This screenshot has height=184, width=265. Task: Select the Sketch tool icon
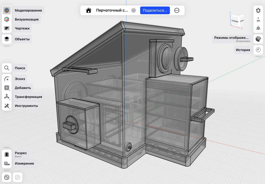(7, 79)
